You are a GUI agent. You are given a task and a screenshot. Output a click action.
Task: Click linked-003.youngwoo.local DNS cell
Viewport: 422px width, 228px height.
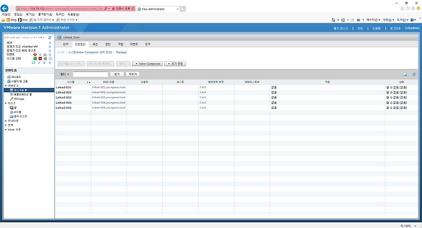[109, 97]
